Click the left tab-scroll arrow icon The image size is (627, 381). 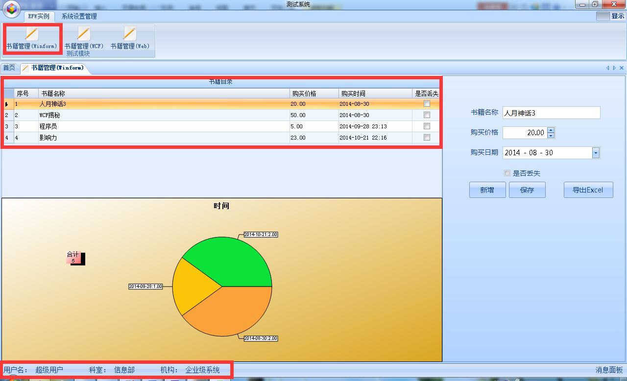tap(607, 68)
